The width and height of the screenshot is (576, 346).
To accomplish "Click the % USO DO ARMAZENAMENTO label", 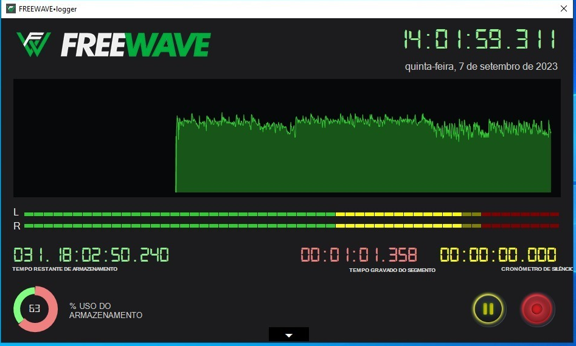I will tap(106, 310).
